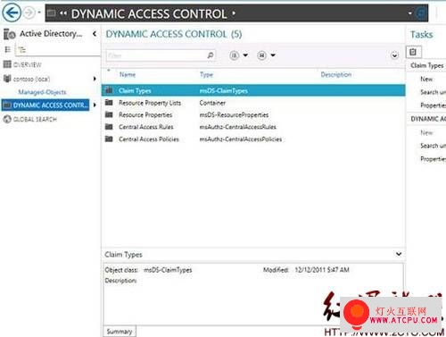446x337 pixels.
Task: Click folder icon of Central Access Policies
Action: pos(109,139)
